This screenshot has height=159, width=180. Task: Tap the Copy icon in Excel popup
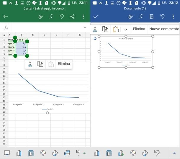point(40,64)
